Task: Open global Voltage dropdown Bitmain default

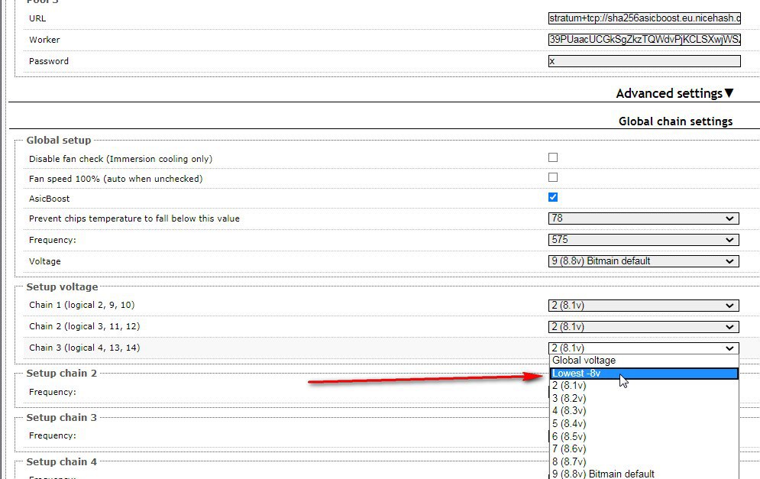Action: click(644, 261)
